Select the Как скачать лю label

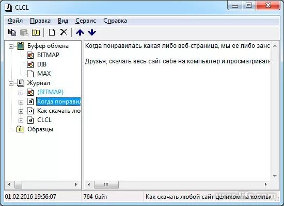pyautogui.click(x=59, y=111)
